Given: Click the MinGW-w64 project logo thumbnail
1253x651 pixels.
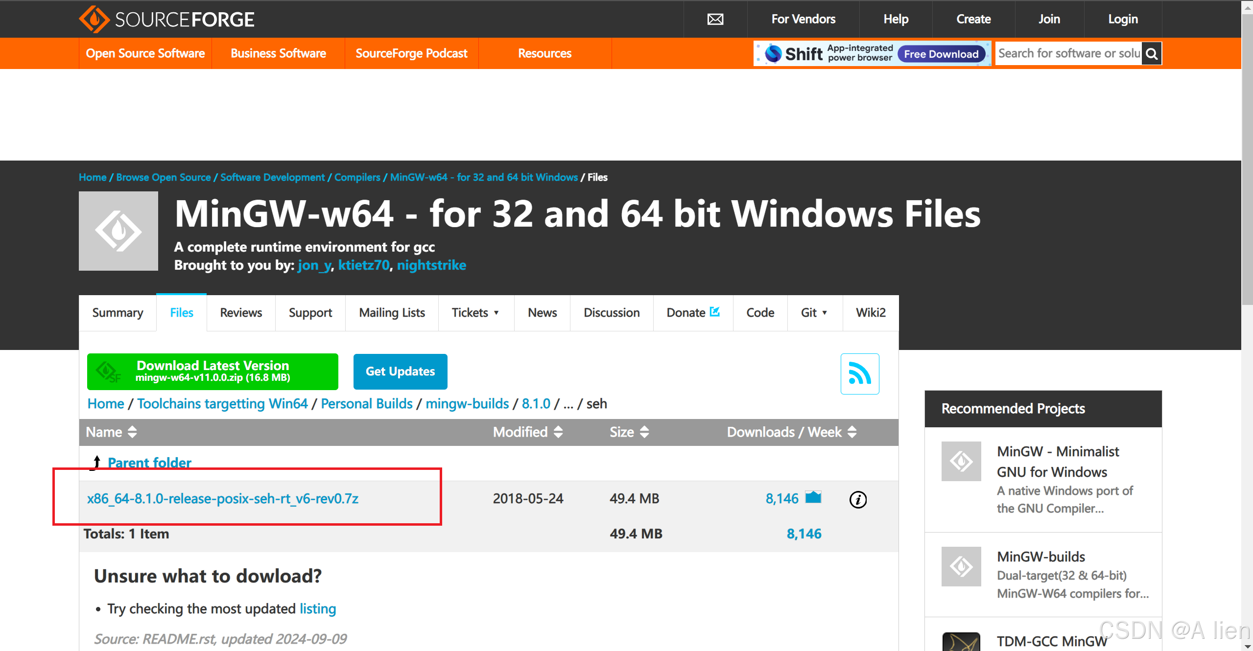Looking at the screenshot, I should coord(118,231).
